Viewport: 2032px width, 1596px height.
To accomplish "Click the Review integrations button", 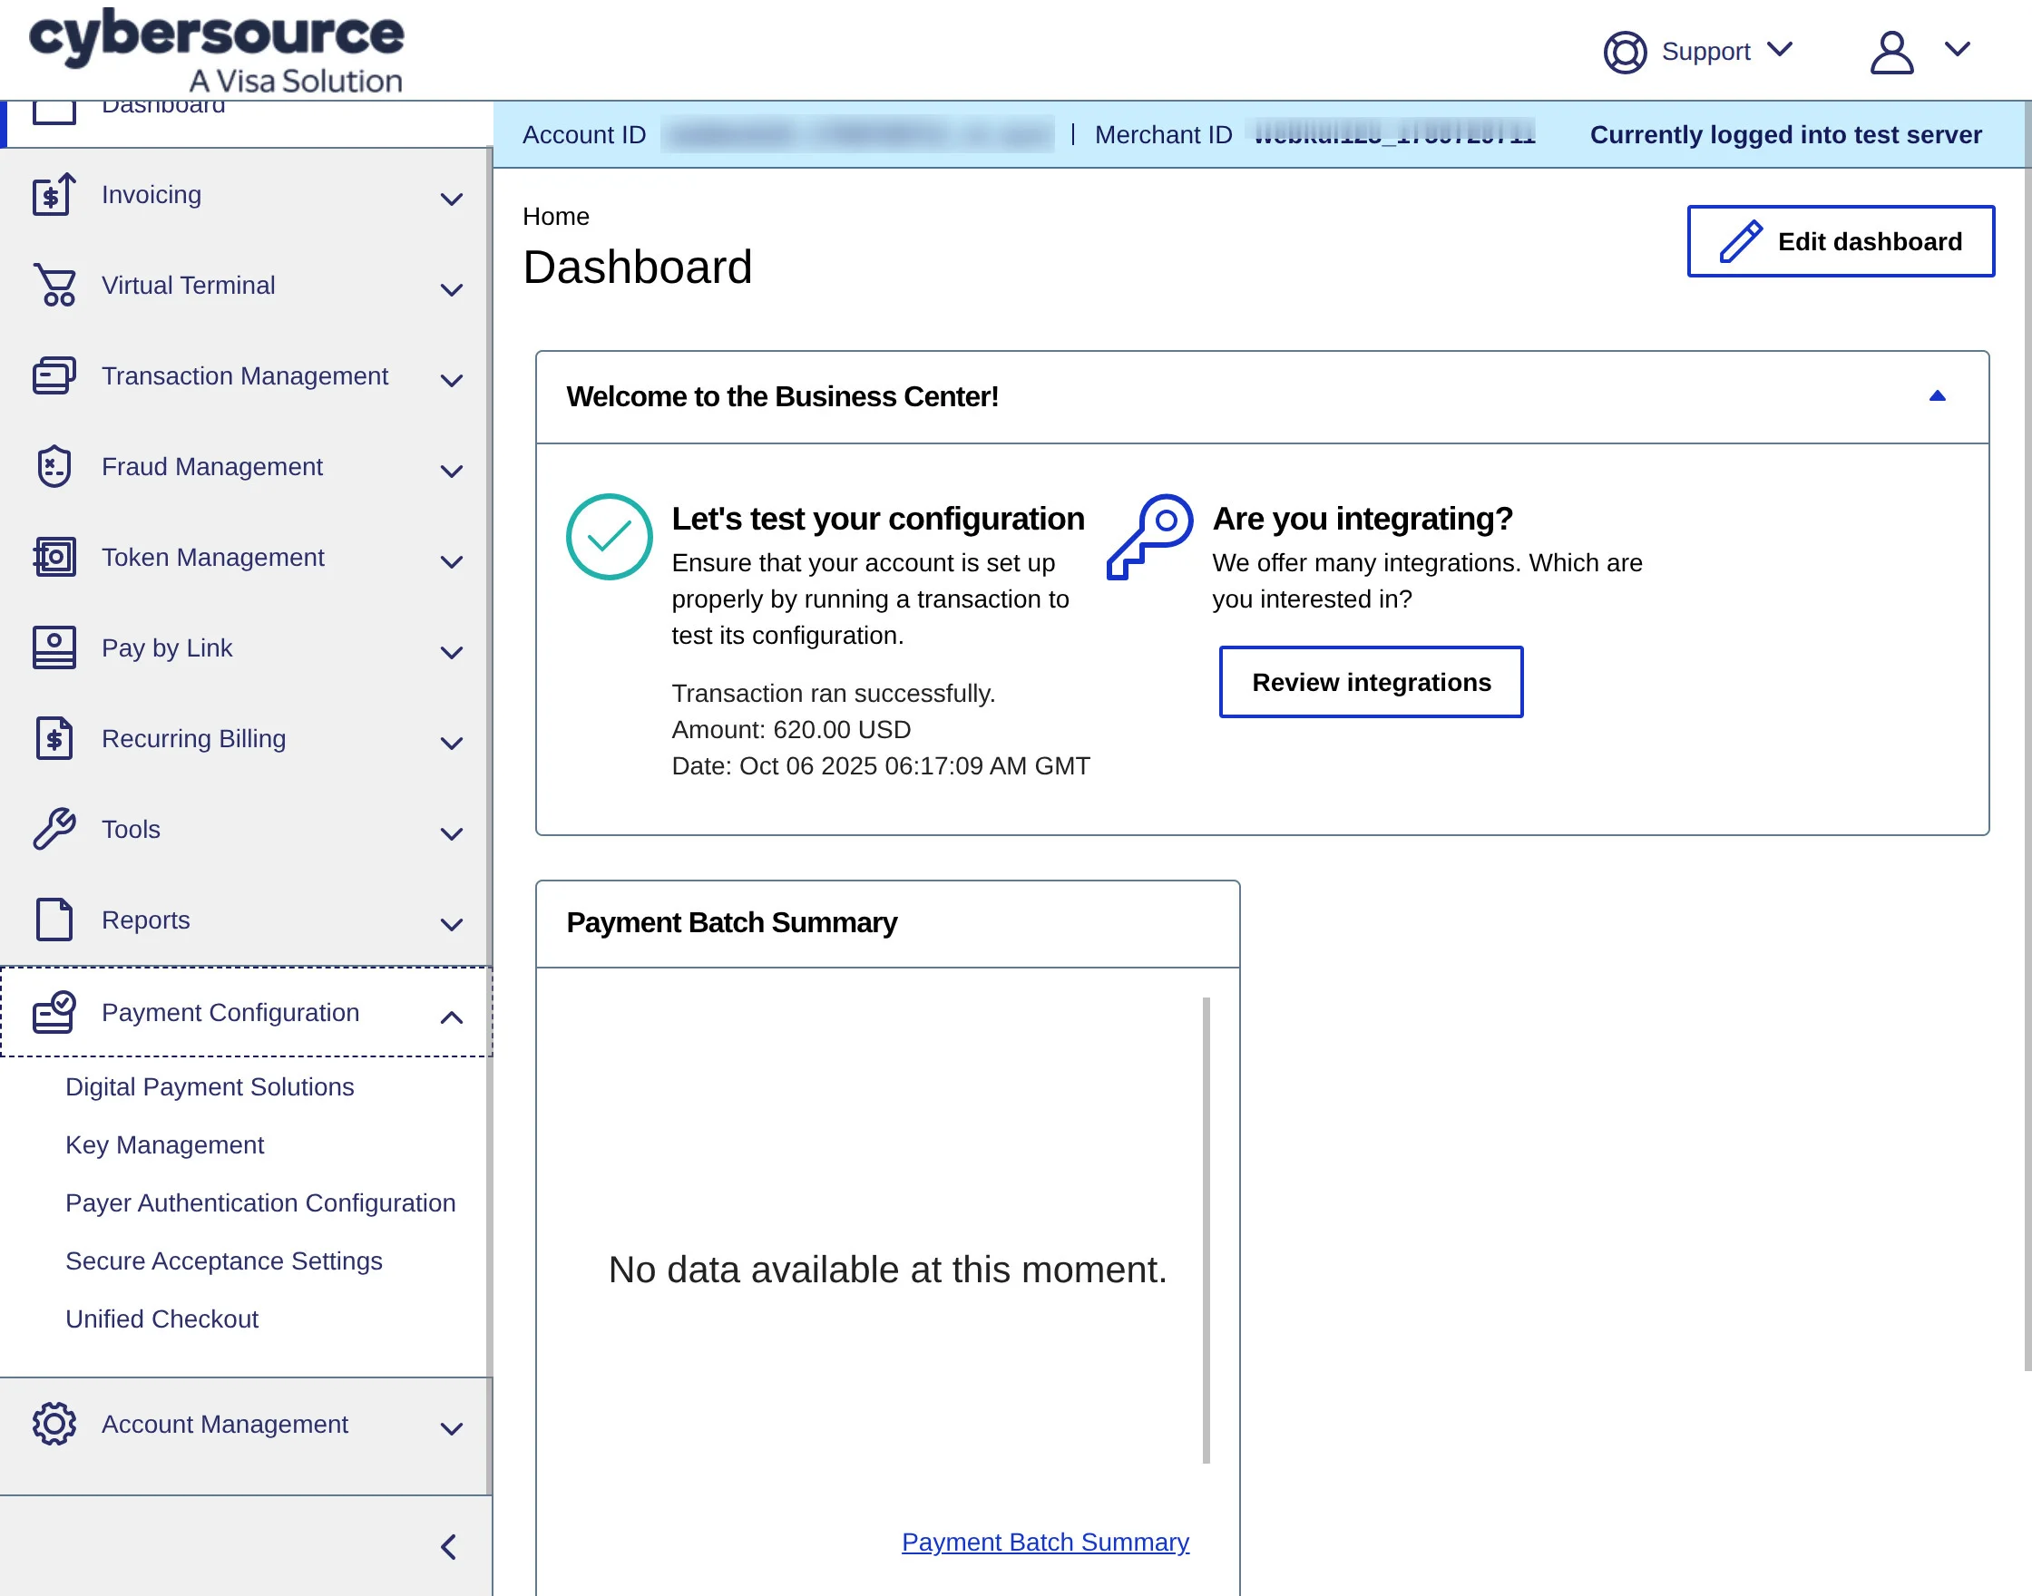I will 1371,682.
